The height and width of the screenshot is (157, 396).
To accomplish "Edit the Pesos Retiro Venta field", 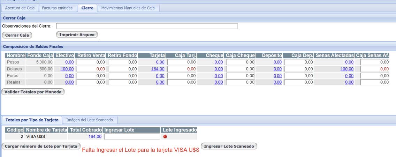I will coord(91,62).
